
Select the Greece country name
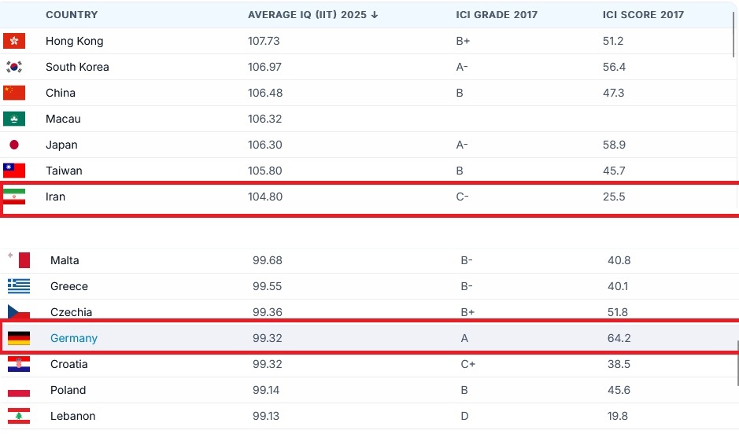[x=68, y=286]
